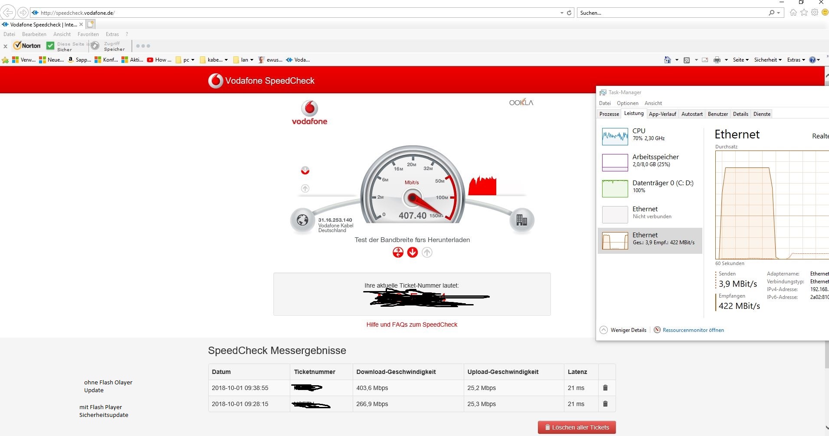829x436 pixels.
Task: Open the Norton toolbar three-dots overflow
Action: click(143, 46)
